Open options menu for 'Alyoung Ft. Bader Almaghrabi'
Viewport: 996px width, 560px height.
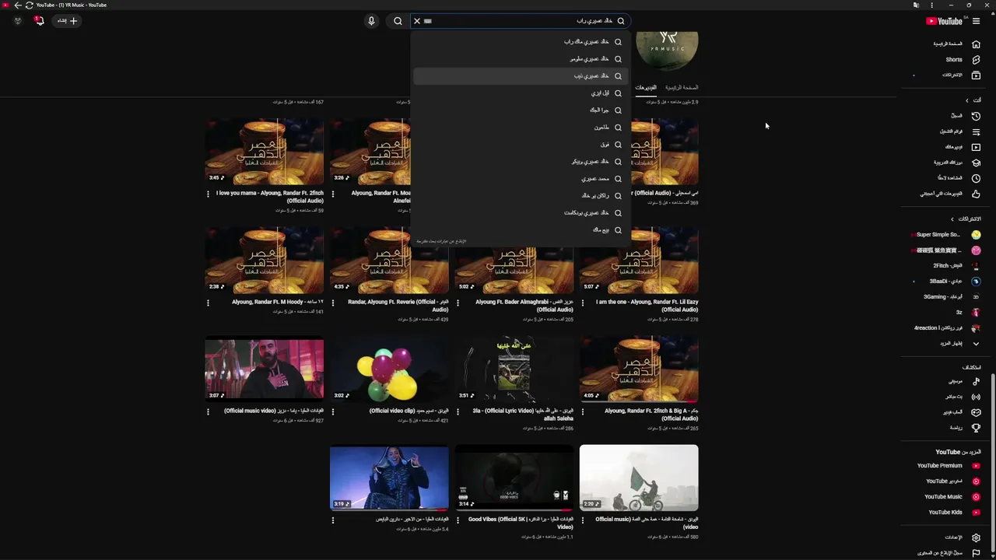tap(458, 303)
